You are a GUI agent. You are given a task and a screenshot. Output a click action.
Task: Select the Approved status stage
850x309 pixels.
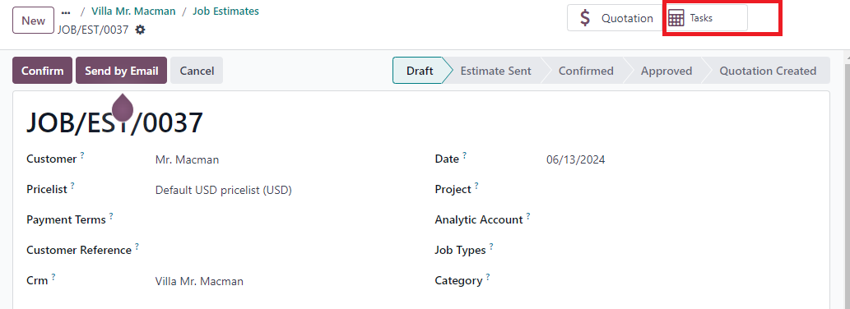click(x=667, y=71)
